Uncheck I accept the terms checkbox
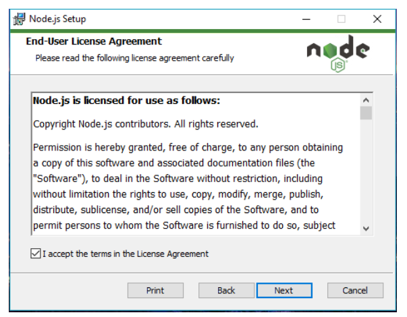The image size is (407, 317). pyautogui.click(x=36, y=254)
